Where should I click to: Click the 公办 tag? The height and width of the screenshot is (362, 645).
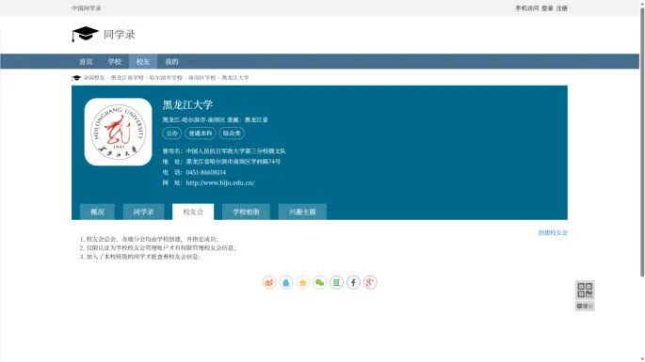(x=172, y=134)
